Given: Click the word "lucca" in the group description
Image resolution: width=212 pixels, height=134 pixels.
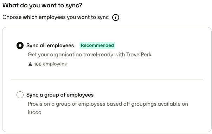Looking at the screenshot, I should point(34,112).
